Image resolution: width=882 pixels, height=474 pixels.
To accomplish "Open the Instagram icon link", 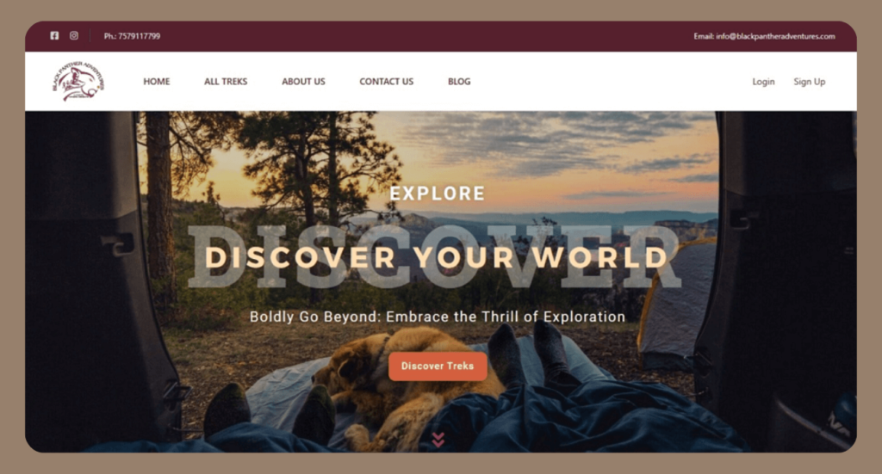I will pos(74,35).
